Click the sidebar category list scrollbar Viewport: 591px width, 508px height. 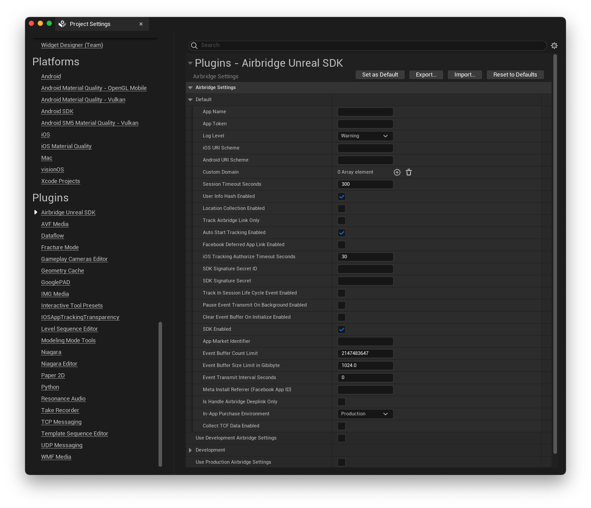[x=160, y=394]
